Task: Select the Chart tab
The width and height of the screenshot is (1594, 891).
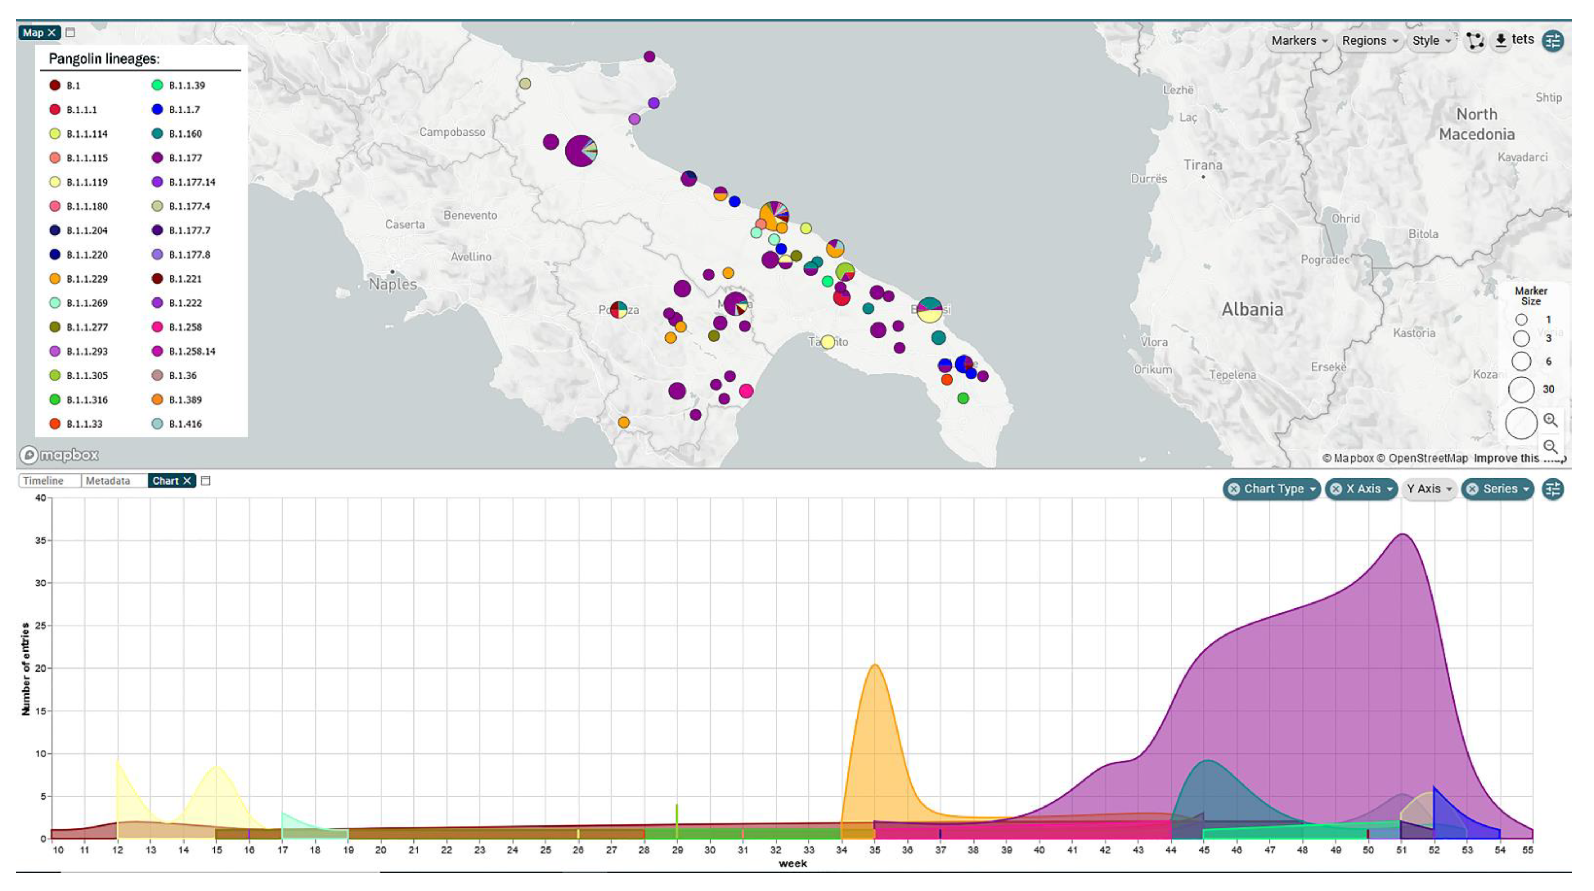Action: (165, 481)
